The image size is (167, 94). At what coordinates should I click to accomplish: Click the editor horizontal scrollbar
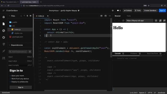coord(76,91)
